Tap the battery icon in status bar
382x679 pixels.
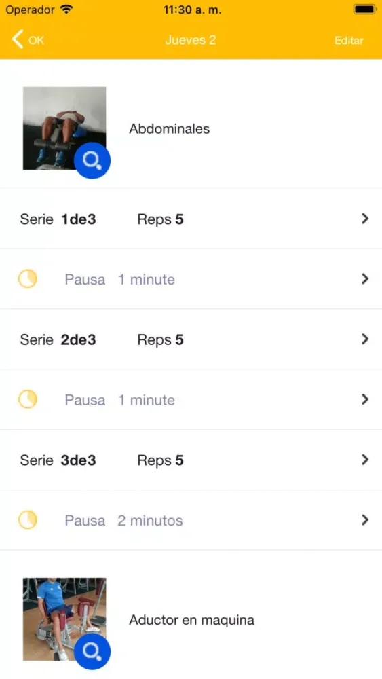[x=364, y=9]
